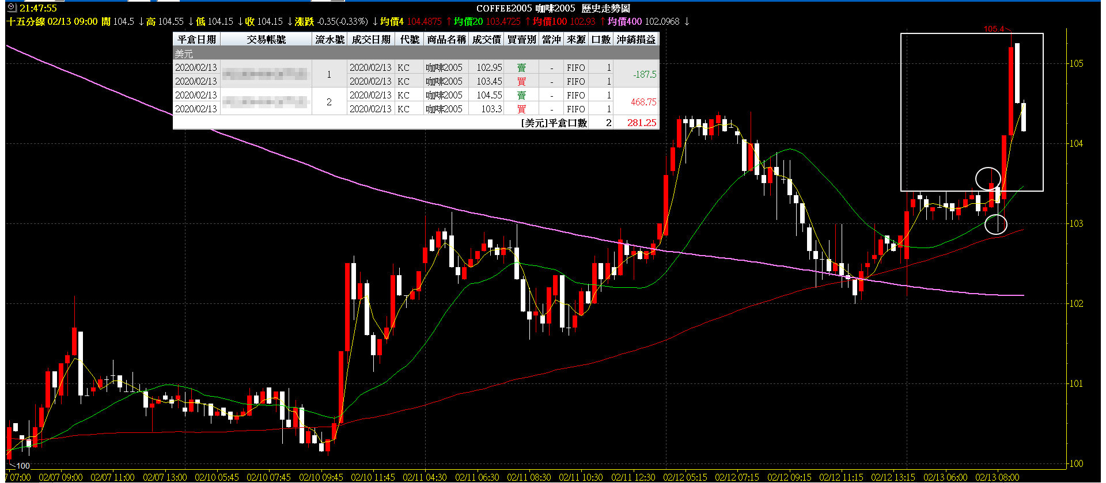Click the 商品名稱 column header
Image resolution: width=1106 pixels, height=483 pixels.
point(446,39)
